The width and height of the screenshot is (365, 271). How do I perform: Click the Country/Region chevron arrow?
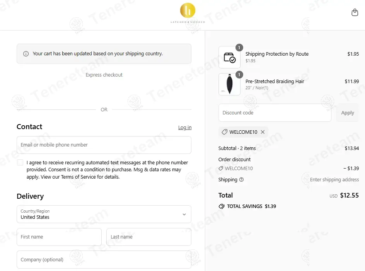tap(184, 215)
